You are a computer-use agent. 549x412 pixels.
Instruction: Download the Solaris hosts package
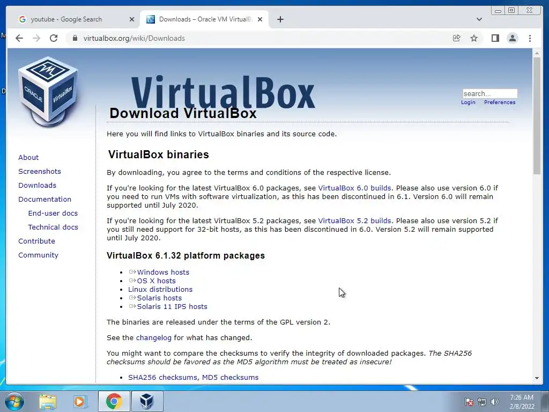pyautogui.click(x=159, y=298)
